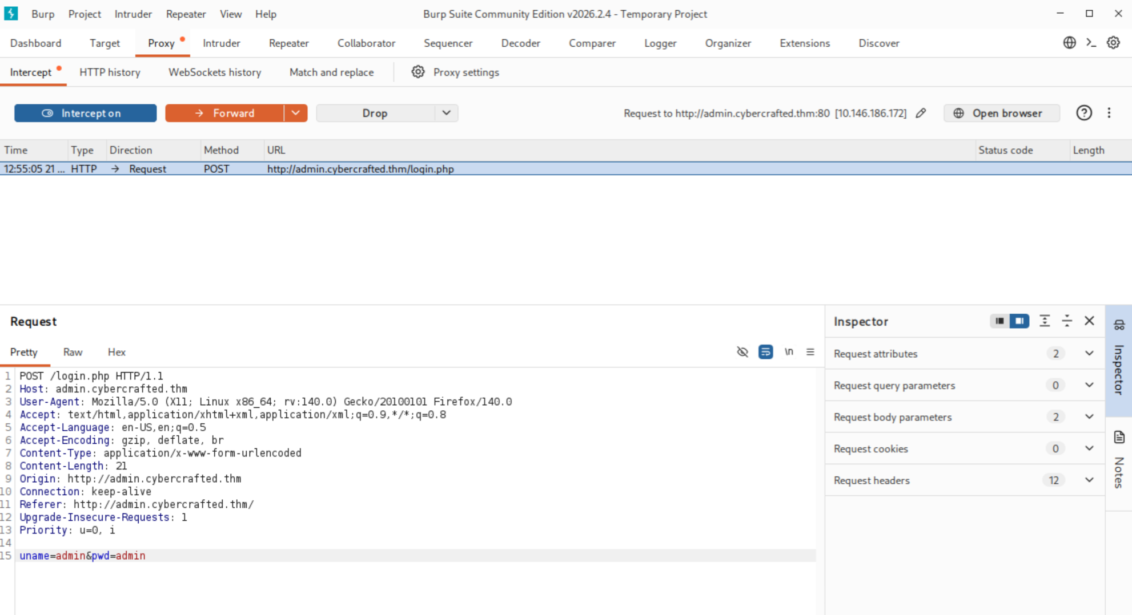Screen dimensions: 1132x615
Task: Open the Burp menu
Action: coord(43,14)
